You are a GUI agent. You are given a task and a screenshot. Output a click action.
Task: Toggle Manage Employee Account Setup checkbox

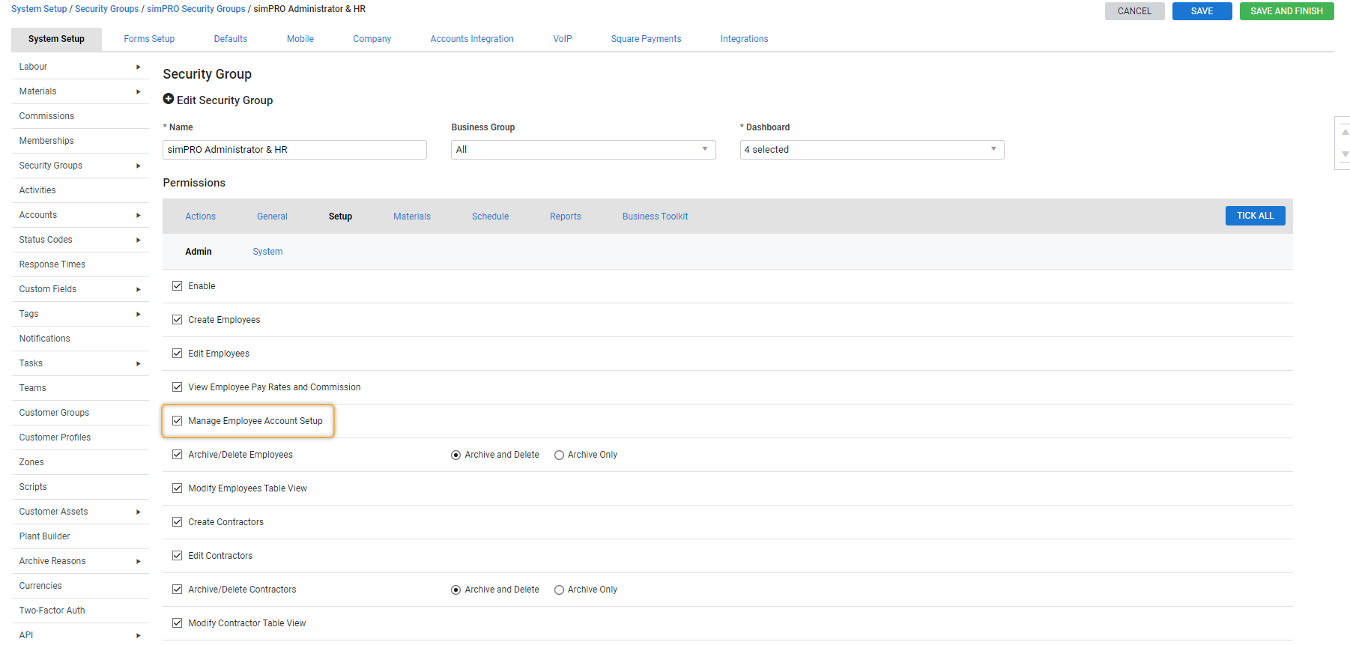click(x=178, y=421)
